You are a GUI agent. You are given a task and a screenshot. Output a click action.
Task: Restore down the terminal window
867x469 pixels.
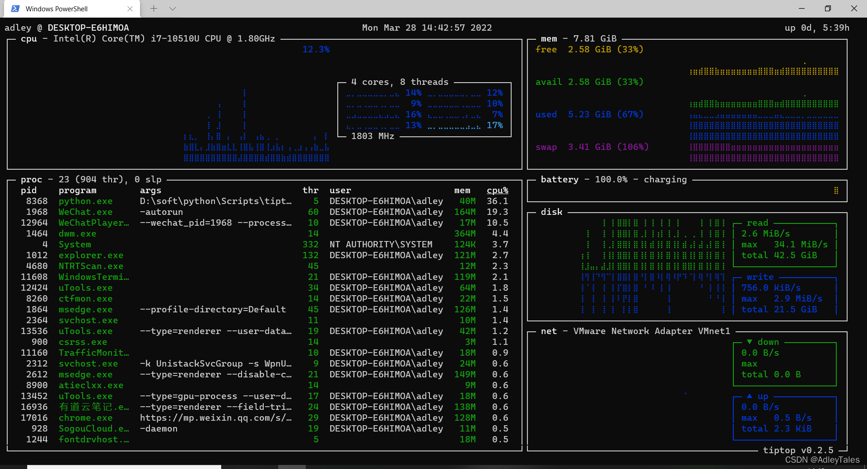coord(828,9)
